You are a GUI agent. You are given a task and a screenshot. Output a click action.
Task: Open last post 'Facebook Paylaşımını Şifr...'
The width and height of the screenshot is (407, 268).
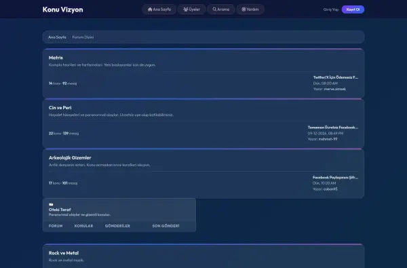335,177
